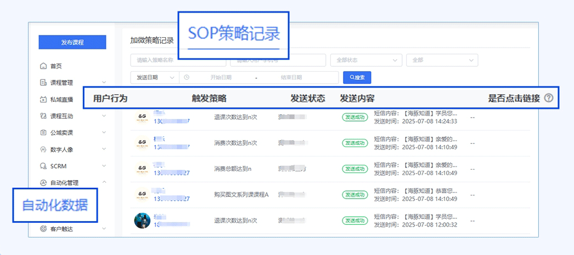Click the 开始日期 start date field
Image resolution: width=574 pixels, height=255 pixels.
(x=221, y=77)
